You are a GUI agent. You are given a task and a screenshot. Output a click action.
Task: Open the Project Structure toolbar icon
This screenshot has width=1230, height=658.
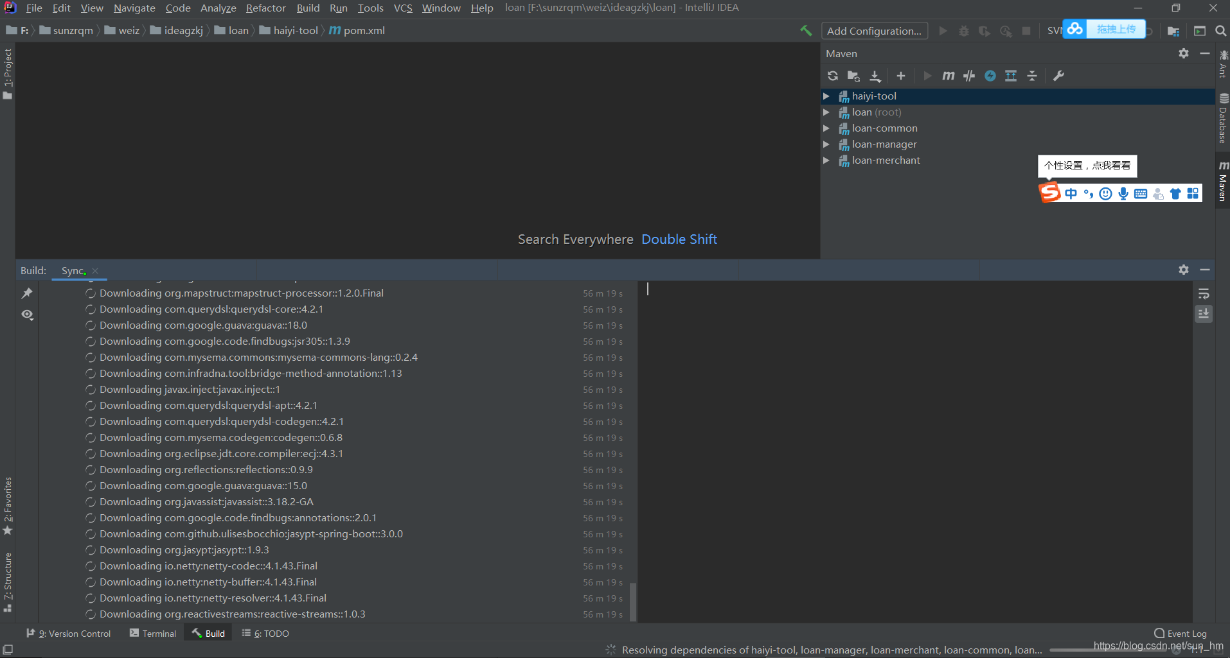(x=1173, y=31)
